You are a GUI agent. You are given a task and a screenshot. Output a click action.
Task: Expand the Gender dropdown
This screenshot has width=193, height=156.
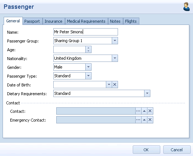[88, 67]
